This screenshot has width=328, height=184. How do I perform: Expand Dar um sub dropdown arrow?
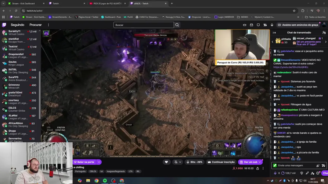click(x=260, y=162)
